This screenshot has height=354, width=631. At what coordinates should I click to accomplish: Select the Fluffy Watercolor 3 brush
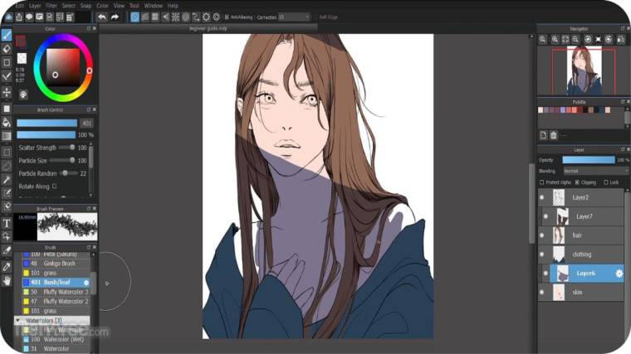tap(56, 292)
